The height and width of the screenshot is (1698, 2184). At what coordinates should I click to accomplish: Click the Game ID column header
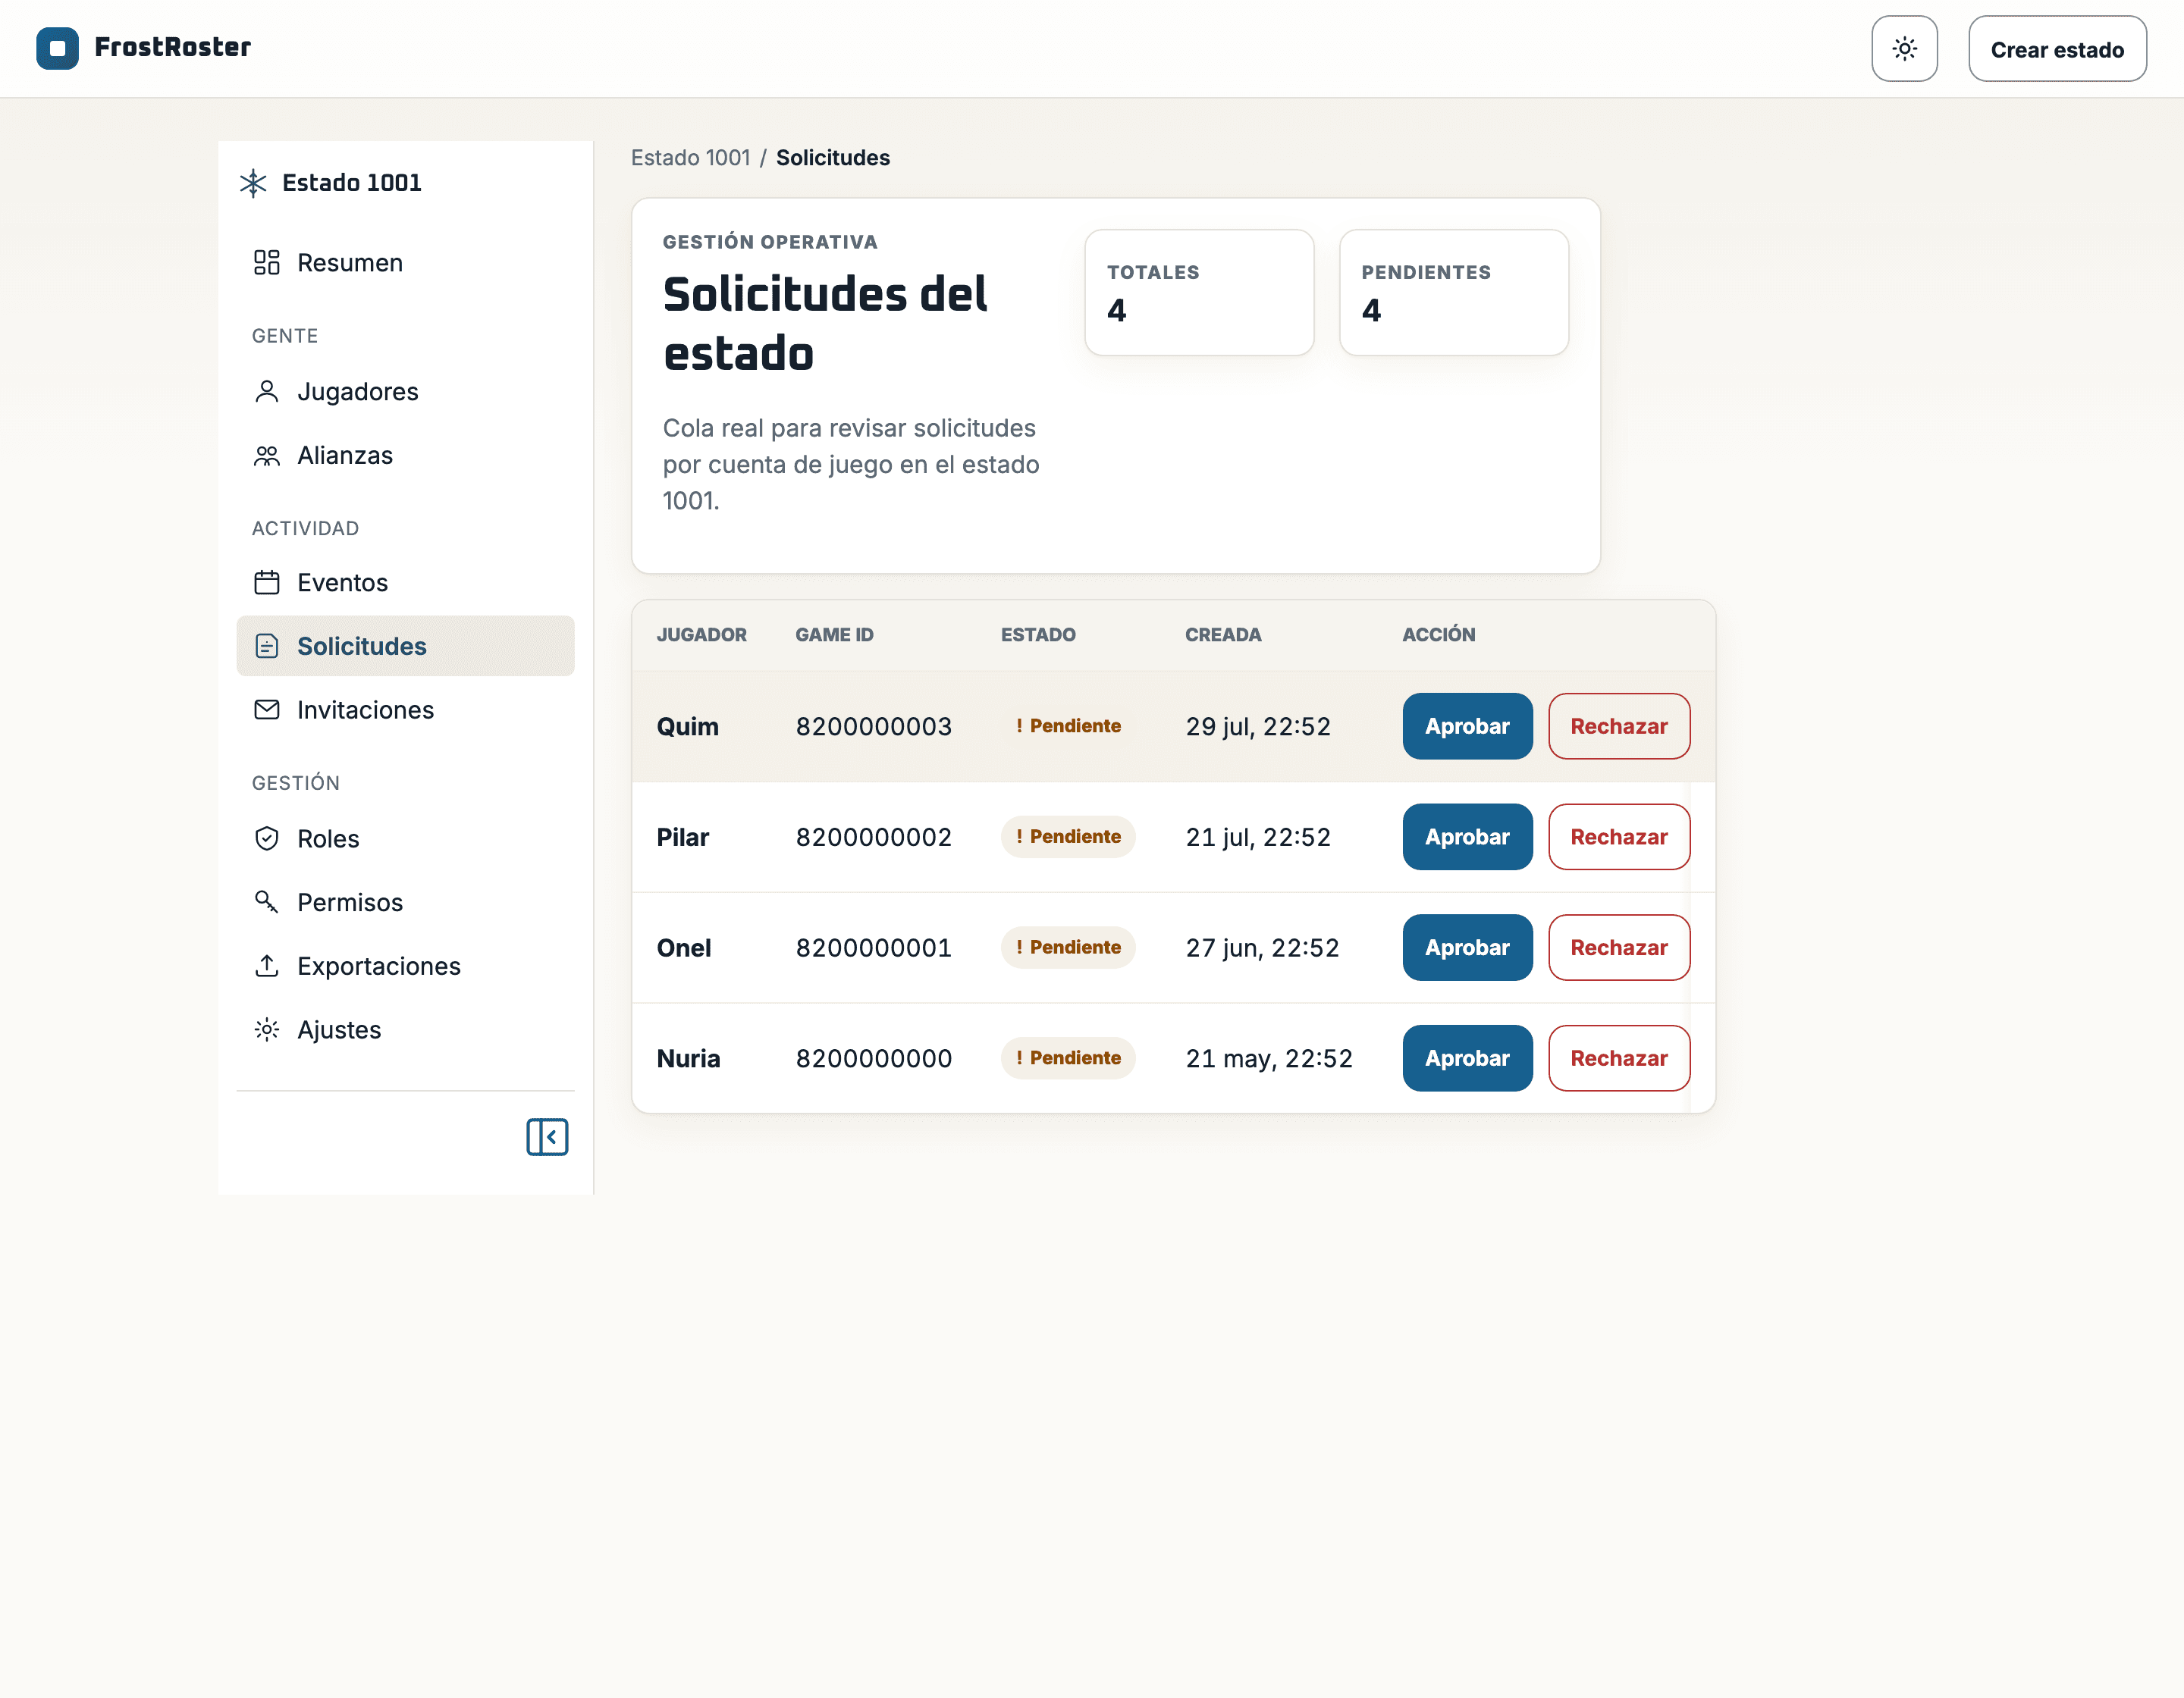(x=834, y=634)
